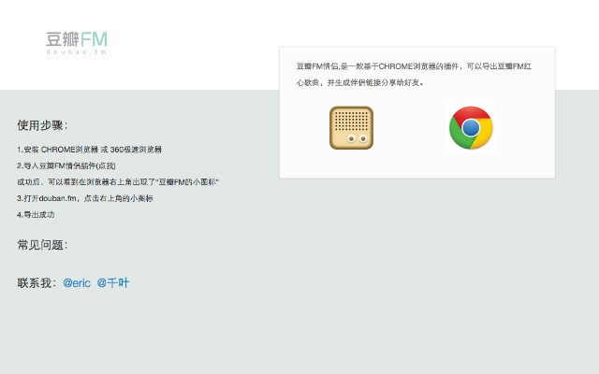Click the Chrome browser icon
The height and width of the screenshot is (374, 599).
coord(471,127)
